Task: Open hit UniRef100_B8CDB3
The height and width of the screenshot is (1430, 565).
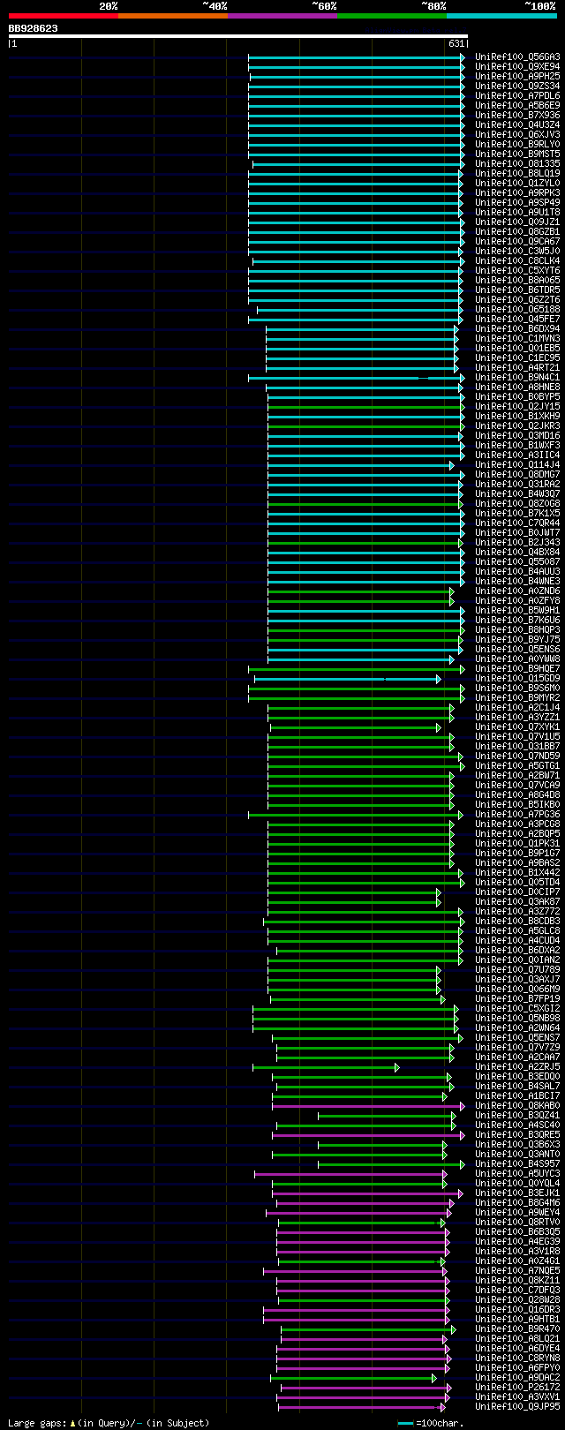Action: 517,921
